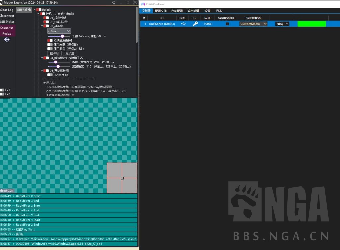Viewport: 340px width, 250px height.
Task: Open the CustomMacro profile dropdown
Action: [x=253, y=24]
